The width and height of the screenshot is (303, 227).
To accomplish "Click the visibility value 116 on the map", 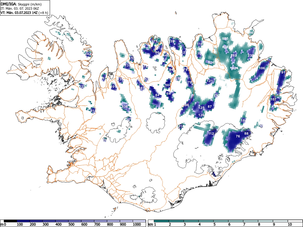I will click(200, 44).
